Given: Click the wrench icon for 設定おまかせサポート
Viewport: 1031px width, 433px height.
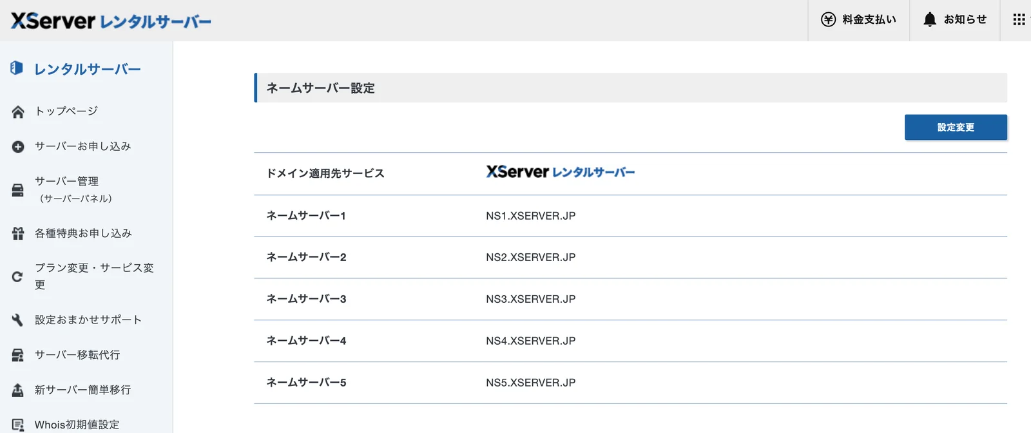Looking at the screenshot, I should tap(18, 320).
